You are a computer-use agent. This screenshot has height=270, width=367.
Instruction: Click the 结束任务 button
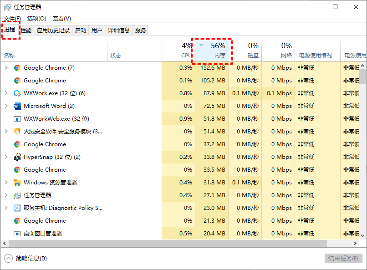343,258
